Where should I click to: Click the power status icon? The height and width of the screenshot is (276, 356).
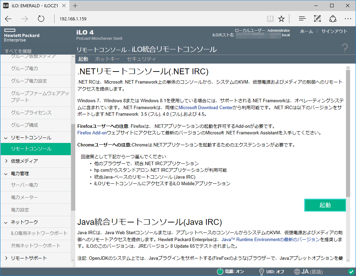click(x=220, y=272)
